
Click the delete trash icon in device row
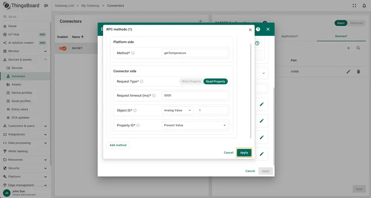(x=358, y=71)
